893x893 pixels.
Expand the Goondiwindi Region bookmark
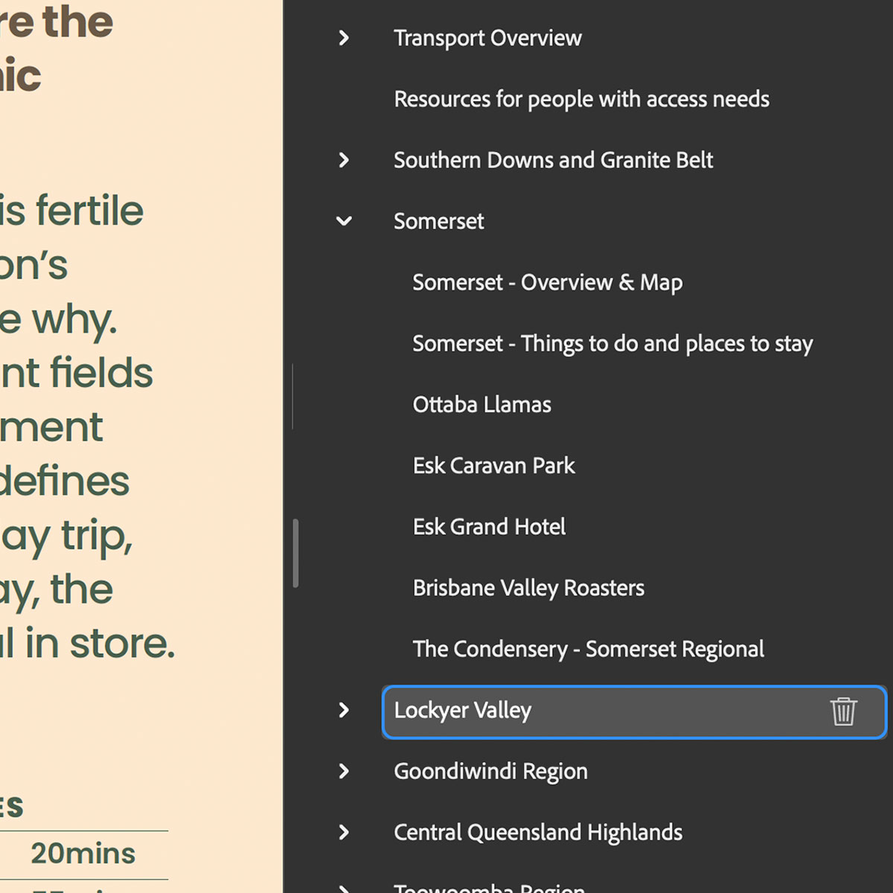pos(344,772)
